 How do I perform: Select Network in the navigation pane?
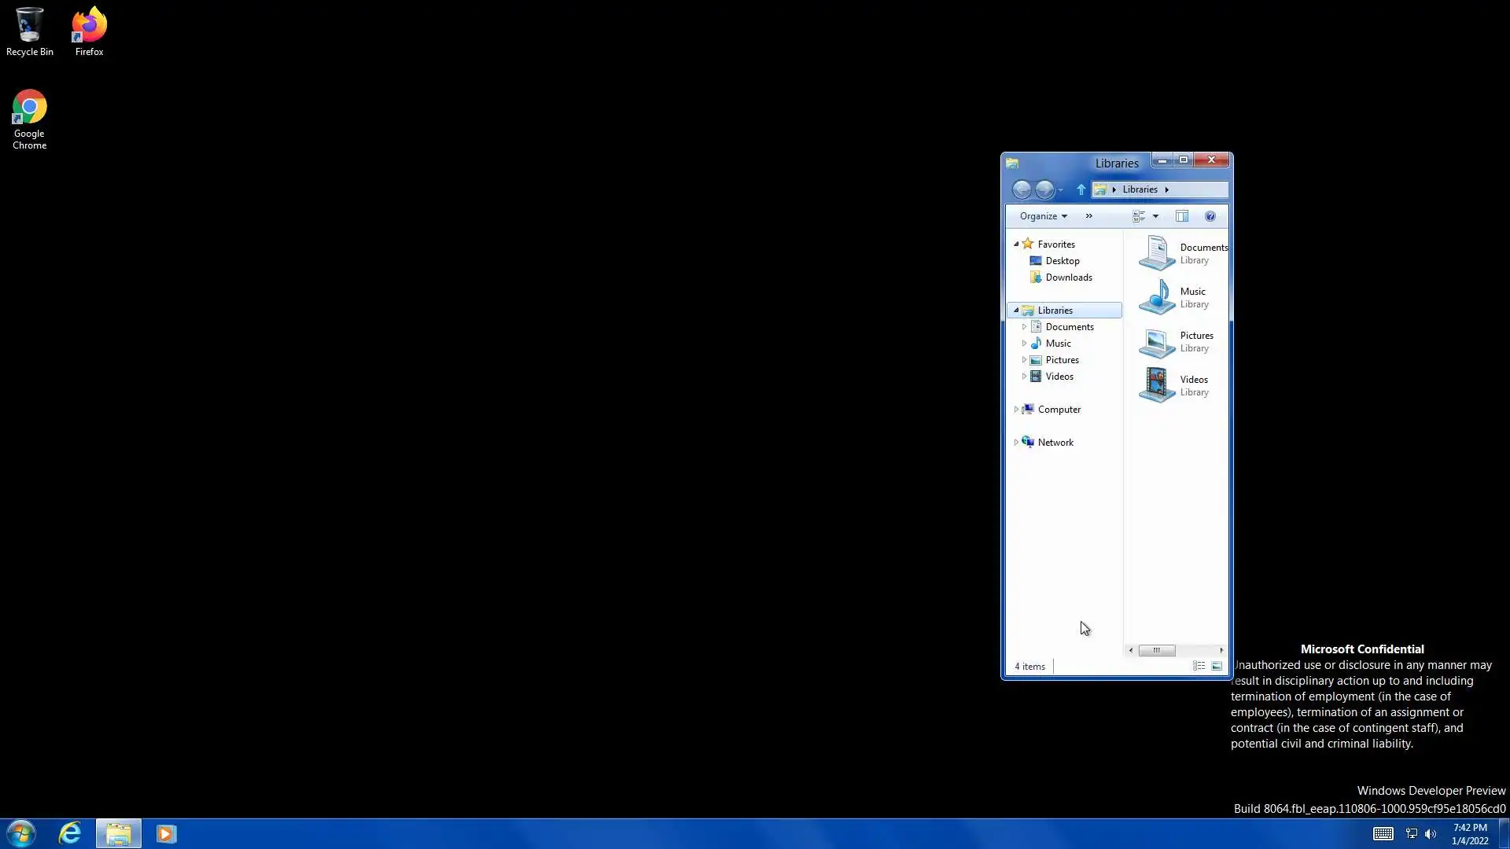click(1055, 443)
